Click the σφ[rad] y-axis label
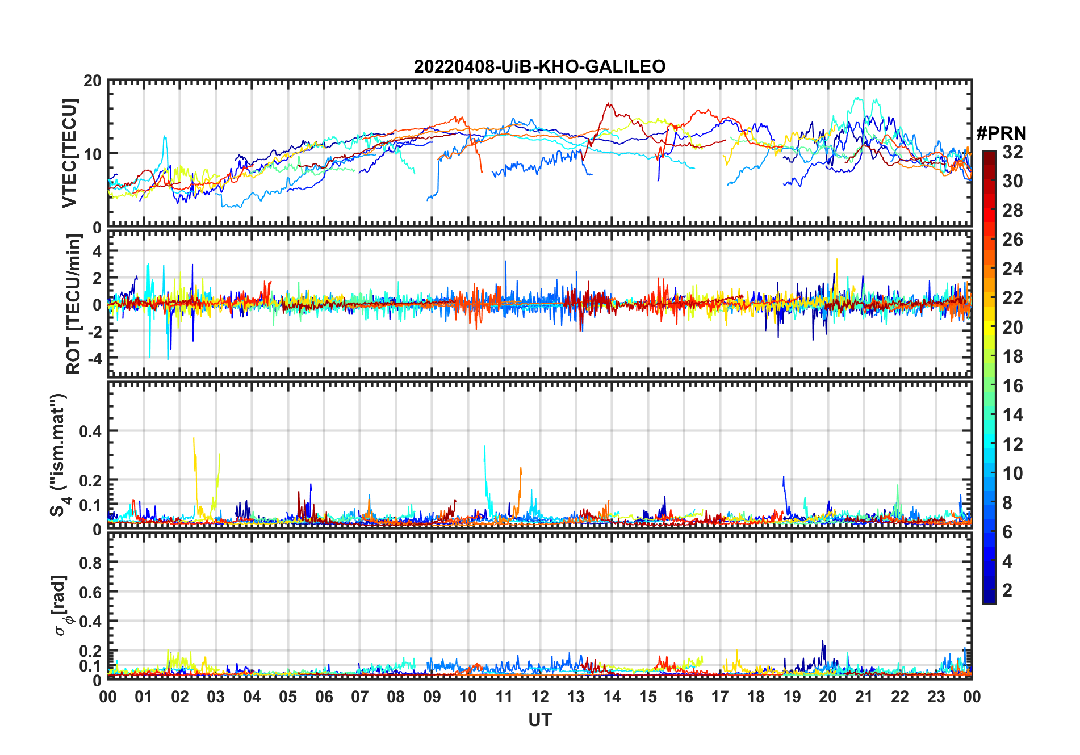The image size is (1080, 755). click(x=61, y=605)
